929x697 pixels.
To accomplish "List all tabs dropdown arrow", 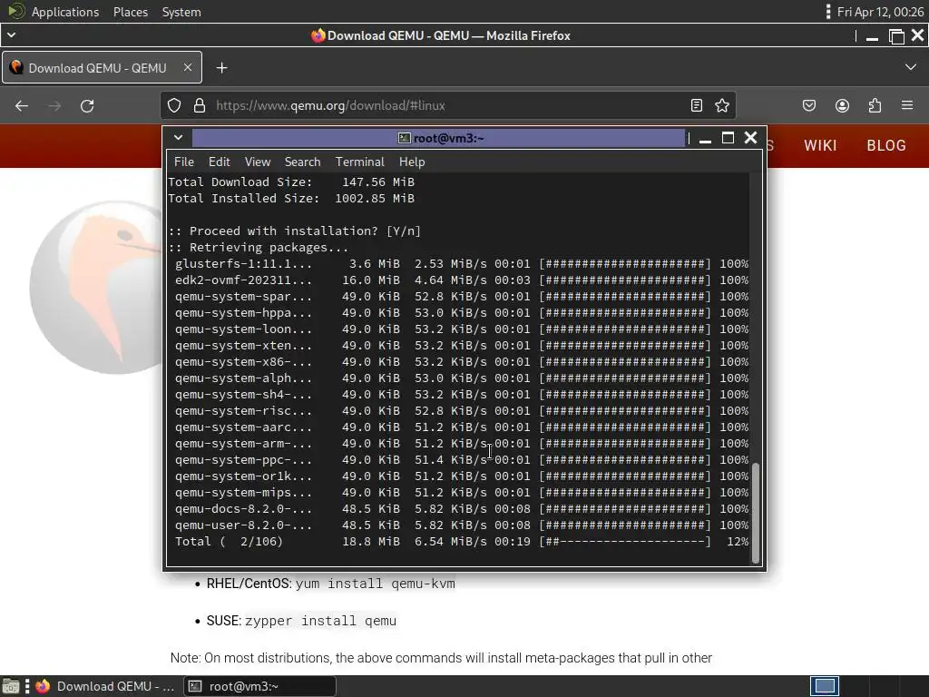I will click(911, 67).
